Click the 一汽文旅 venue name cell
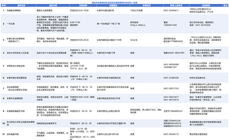 (x=11, y=24)
